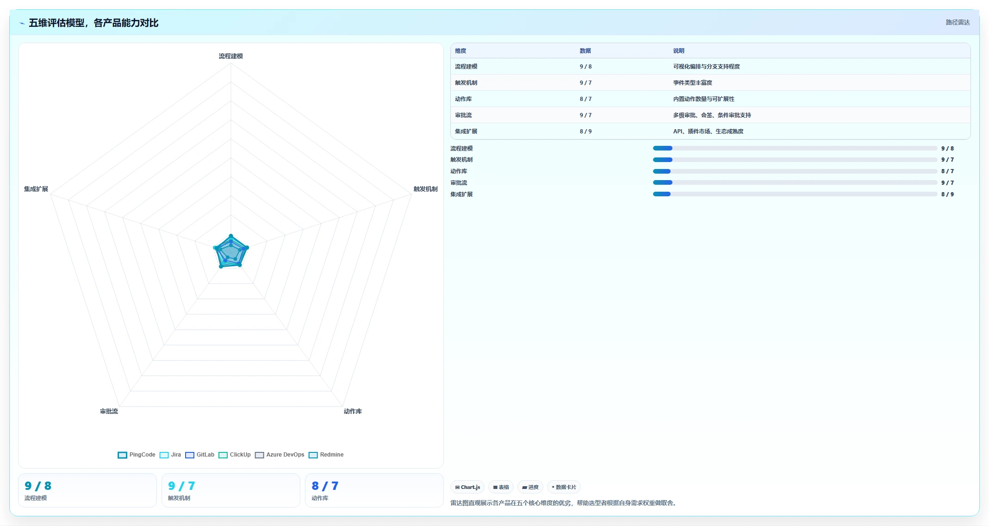Viewport: 989px width, 526px height.
Task: Open the 8 / 7 动作库 data card
Action: pyautogui.click(x=374, y=490)
